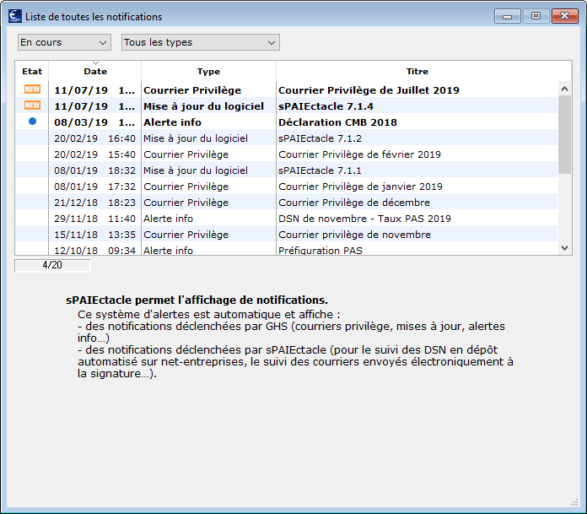Click the blue dot on Déclaration CMB 2018 row
The width and height of the screenshot is (587, 514).
(x=33, y=122)
